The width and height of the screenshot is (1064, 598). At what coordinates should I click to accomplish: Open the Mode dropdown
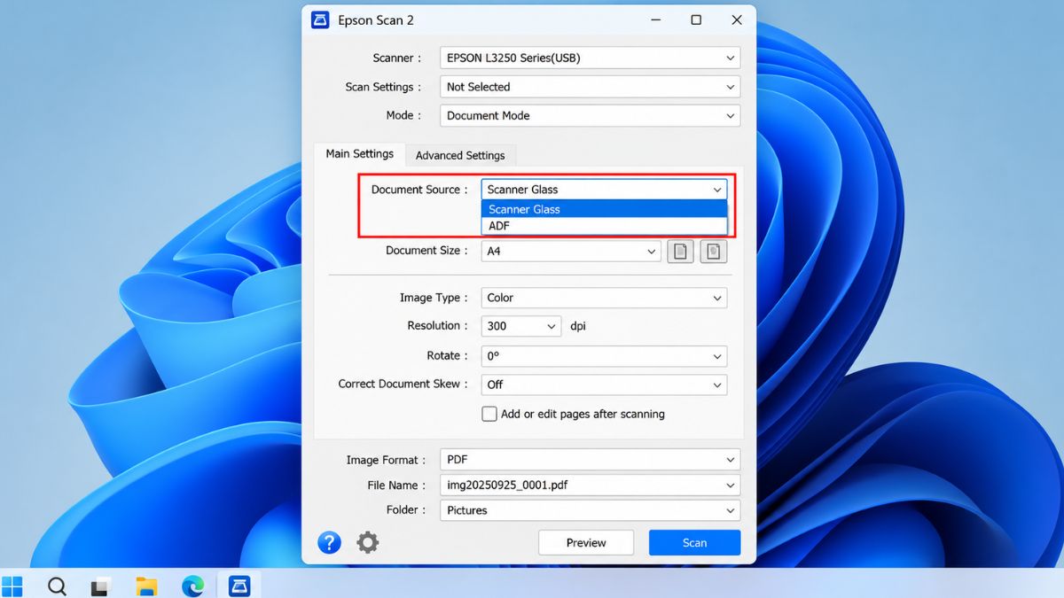[591, 115]
